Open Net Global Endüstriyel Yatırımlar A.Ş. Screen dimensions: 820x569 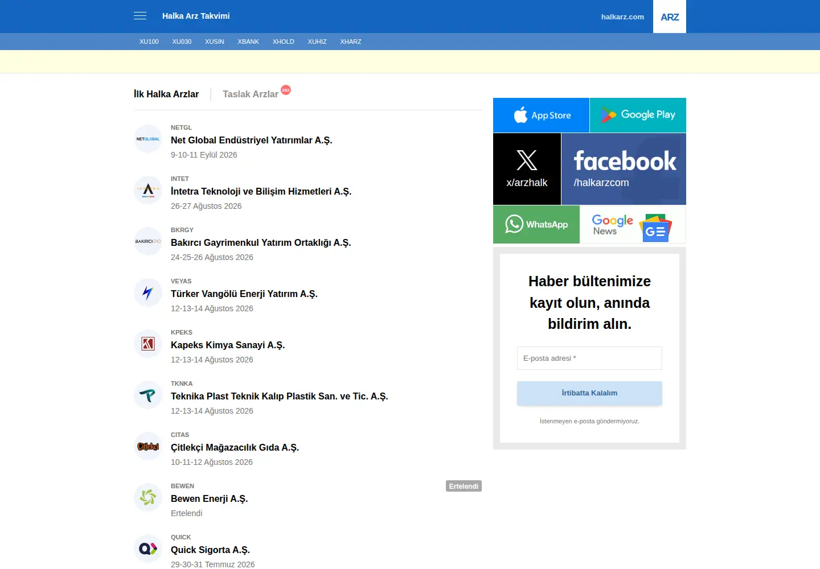click(x=252, y=140)
